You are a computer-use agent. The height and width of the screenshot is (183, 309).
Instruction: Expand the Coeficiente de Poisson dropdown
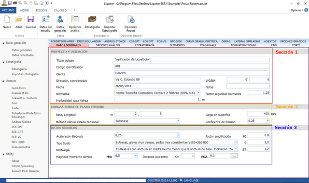[267, 121]
